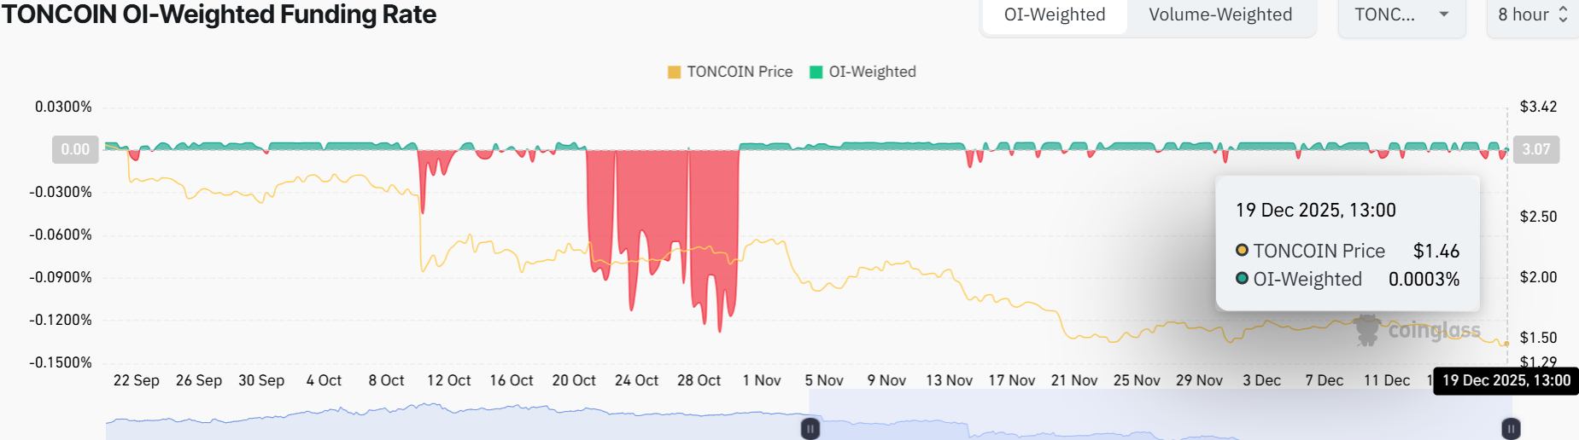Image resolution: width=1579 pixels, height=440 pixels.
Task: Click the coinglass watermark logo
Action: click(x=1368, y=330)
